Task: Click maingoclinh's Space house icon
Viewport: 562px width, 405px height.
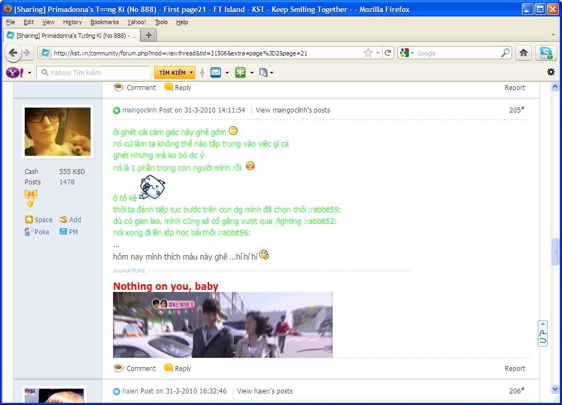Action: pyautogui.click(x=29, y=220)
